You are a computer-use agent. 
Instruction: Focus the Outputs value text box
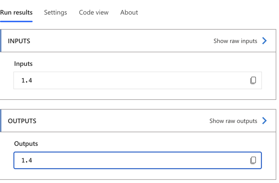tap(131, 160)
